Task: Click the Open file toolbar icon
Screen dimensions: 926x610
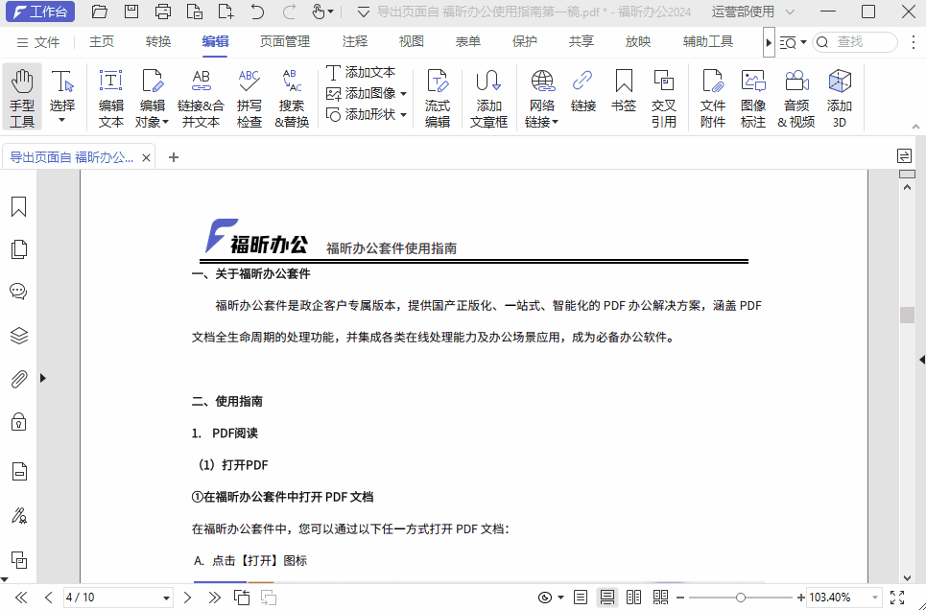Action: (x=99, y=12)
